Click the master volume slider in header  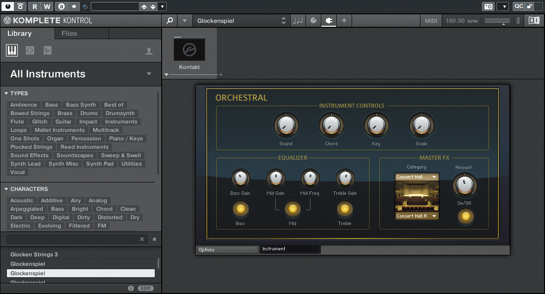(x=497, y=21)
